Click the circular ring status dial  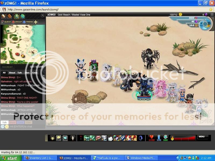tap(205, 24)
